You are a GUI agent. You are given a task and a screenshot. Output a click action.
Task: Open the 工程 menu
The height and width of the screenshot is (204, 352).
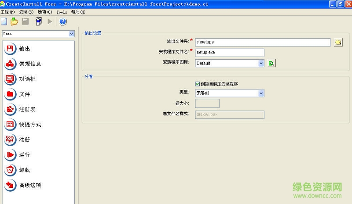coord(7,12)
